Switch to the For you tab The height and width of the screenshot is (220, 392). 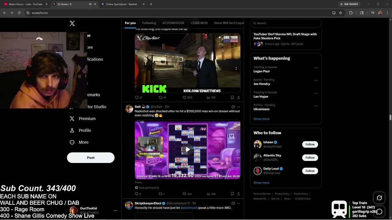(x=130, y=23)
